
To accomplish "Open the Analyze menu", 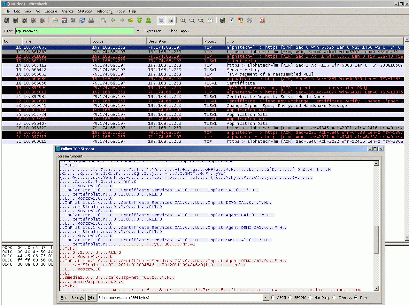I will tap(67, 11).
